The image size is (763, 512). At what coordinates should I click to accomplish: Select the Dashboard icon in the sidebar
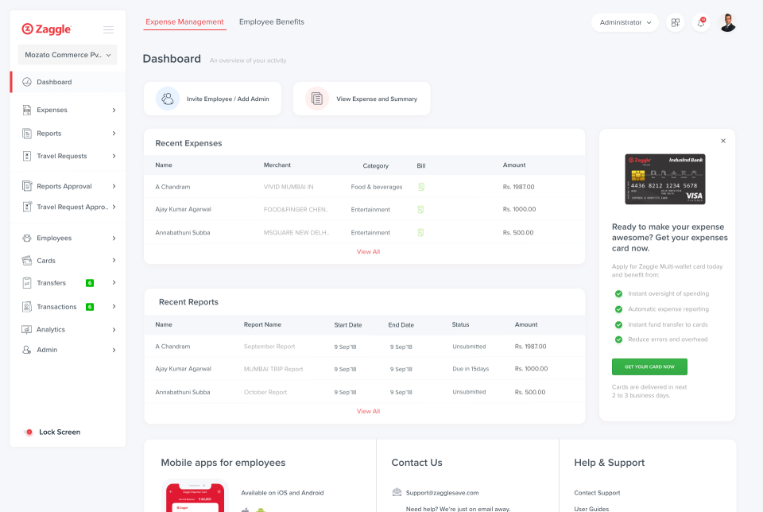(x=26, y=81)
